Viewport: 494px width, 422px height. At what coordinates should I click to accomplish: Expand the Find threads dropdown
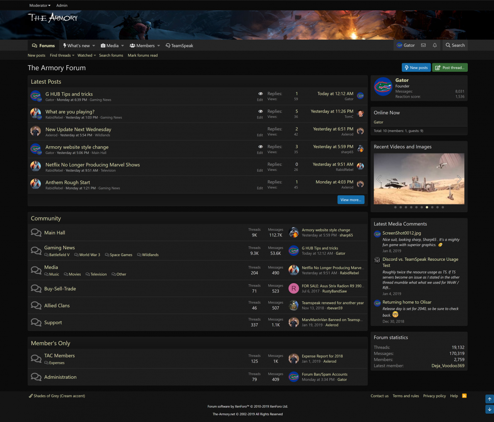pyautogui.click(x=62, y=56)
